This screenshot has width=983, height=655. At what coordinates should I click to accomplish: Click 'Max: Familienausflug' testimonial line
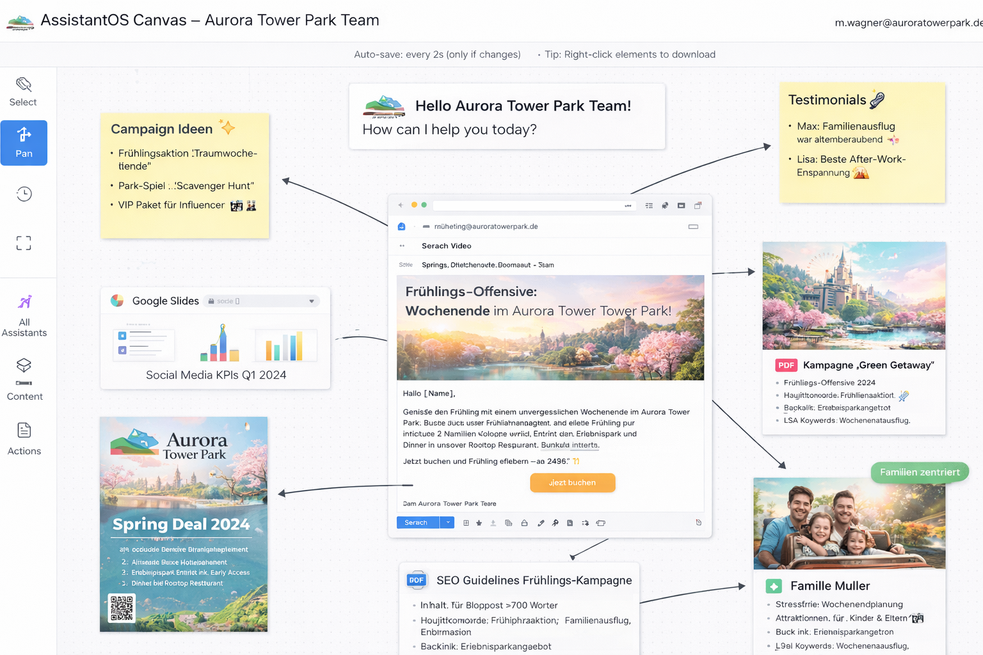(846, 127)
